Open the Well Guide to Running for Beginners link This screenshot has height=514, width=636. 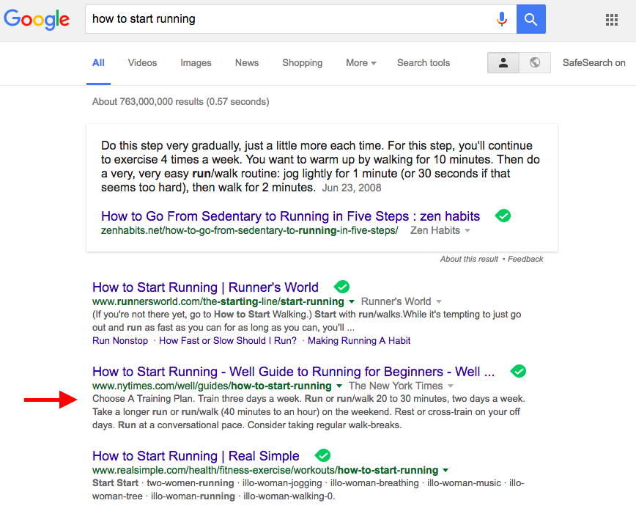[x=294, y=372]
